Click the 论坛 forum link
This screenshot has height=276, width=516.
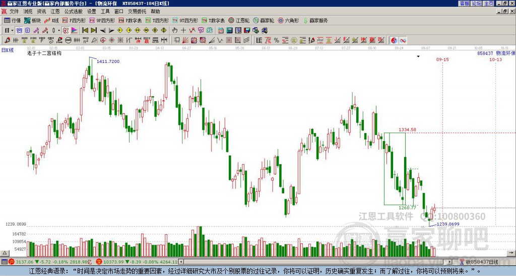point(477,4)
